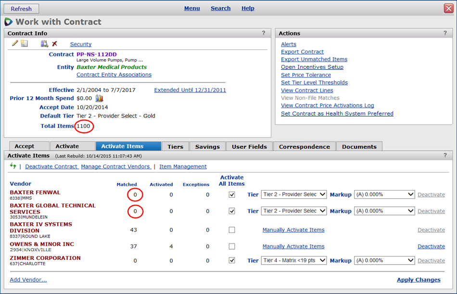Open the Prior 12 Month Spend chart icon
The image size is (457, 294).
[x=100, y=98]
